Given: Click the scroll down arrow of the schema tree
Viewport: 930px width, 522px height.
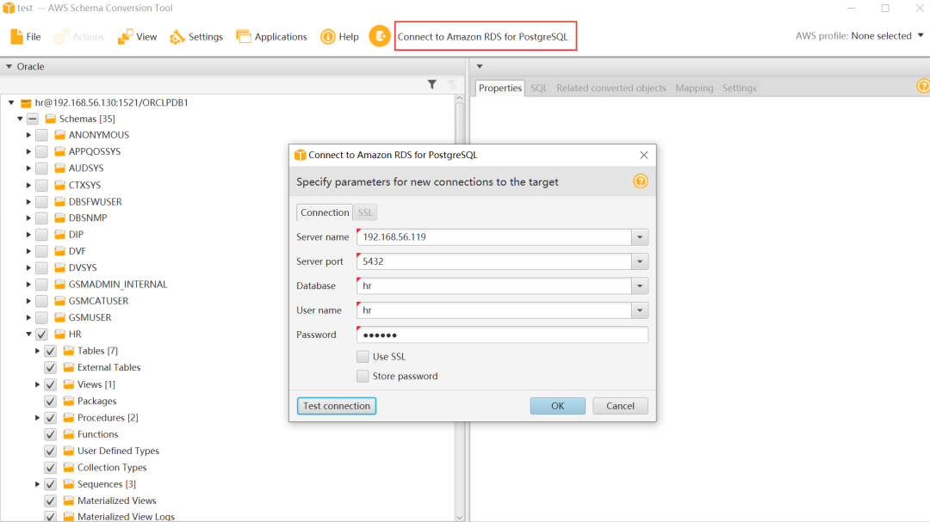Looking at the screenshot, I should 459,517.
